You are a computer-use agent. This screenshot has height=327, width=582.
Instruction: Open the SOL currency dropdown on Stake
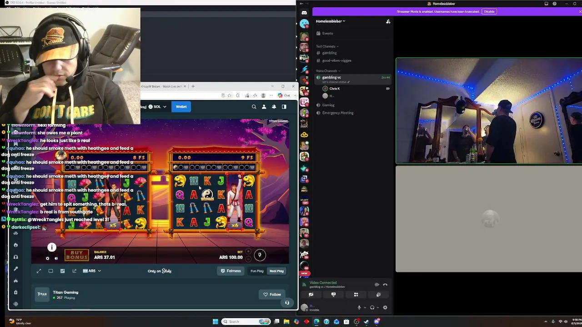[157, 107]
